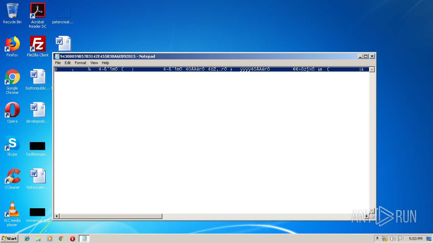Screen dimensions: 433x243
Task: Click the Action Center flag icon
Action: pyautogui.click(x=401, y=239)
